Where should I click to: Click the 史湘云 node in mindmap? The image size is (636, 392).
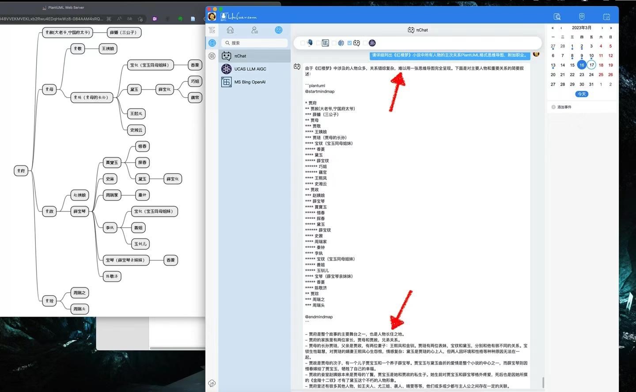click(136, 130)
